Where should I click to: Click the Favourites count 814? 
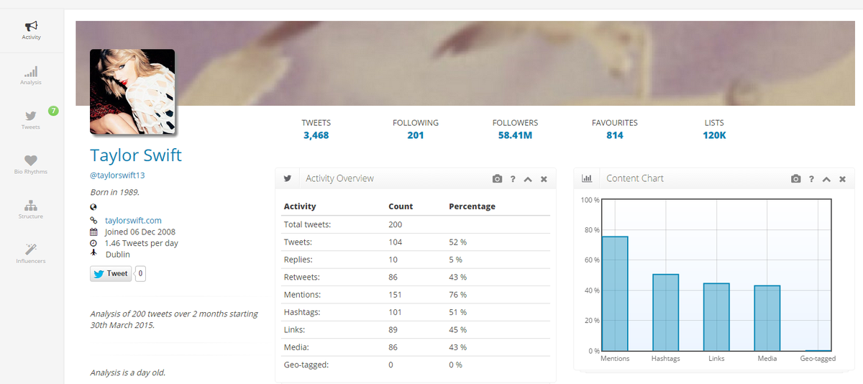pyautogui.click(x=615, y=135)
